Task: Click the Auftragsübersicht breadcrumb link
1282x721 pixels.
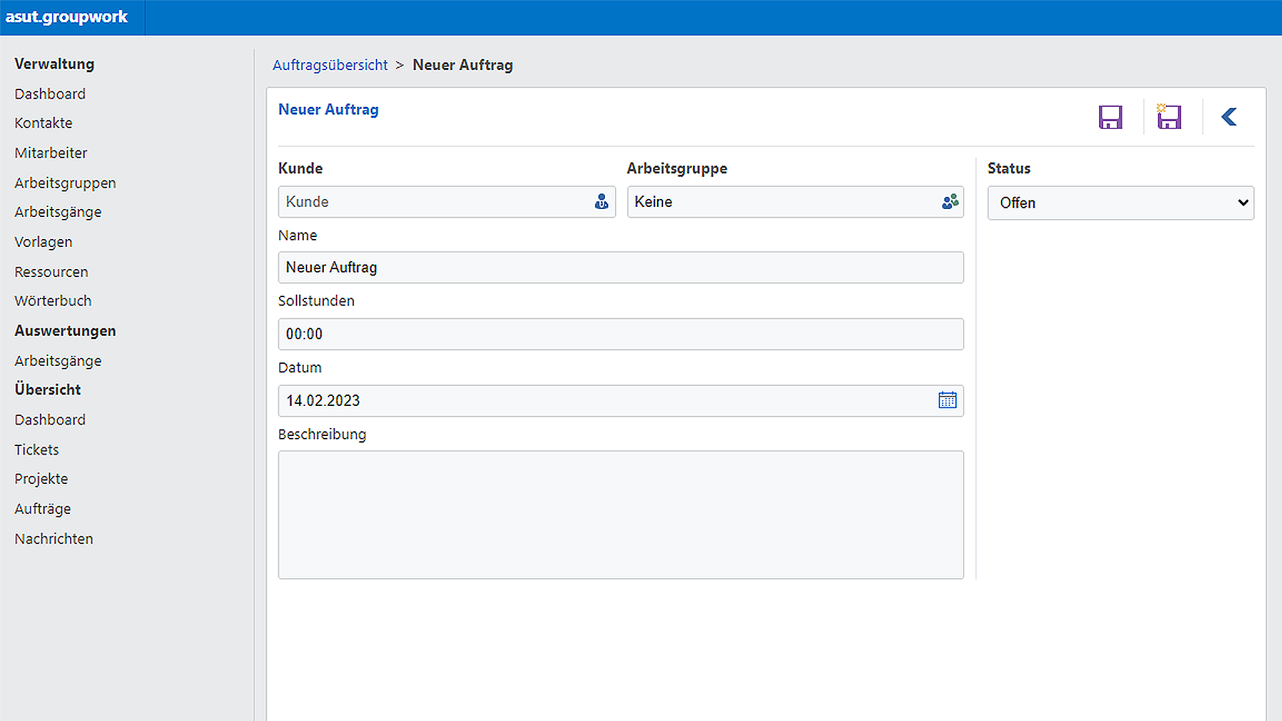Action: click(330, 65)
